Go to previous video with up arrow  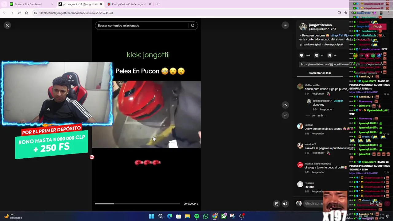[x=285, y=105]
